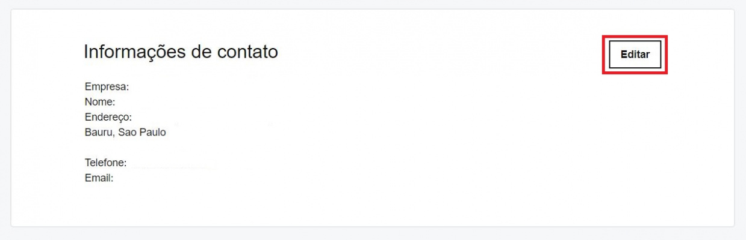Click the Endereço label
The width and height of the screenshot is (746, 240).
108,118
